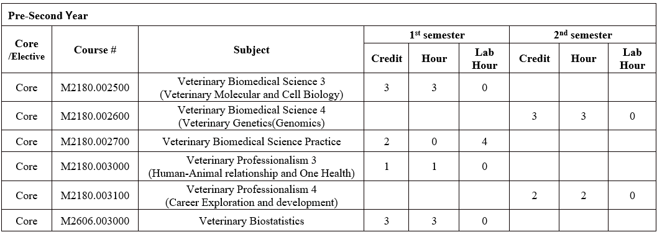The height and width of the screenshot is (232, 657).
Task: Click course number M2180.002500
Action: point(95,87)
